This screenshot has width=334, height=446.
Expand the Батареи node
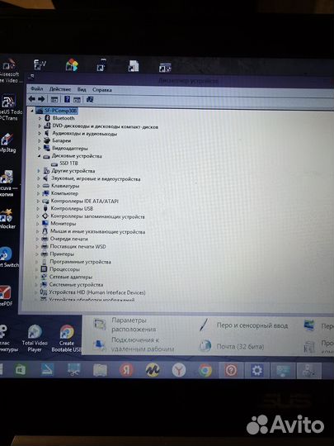tap(40, 140)
